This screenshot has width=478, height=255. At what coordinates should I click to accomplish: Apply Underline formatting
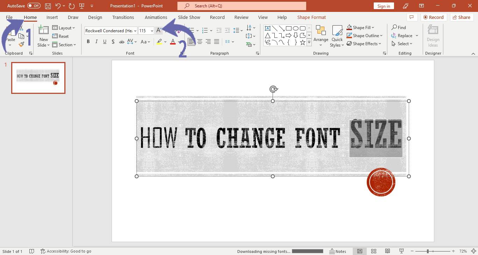[105, 42]
